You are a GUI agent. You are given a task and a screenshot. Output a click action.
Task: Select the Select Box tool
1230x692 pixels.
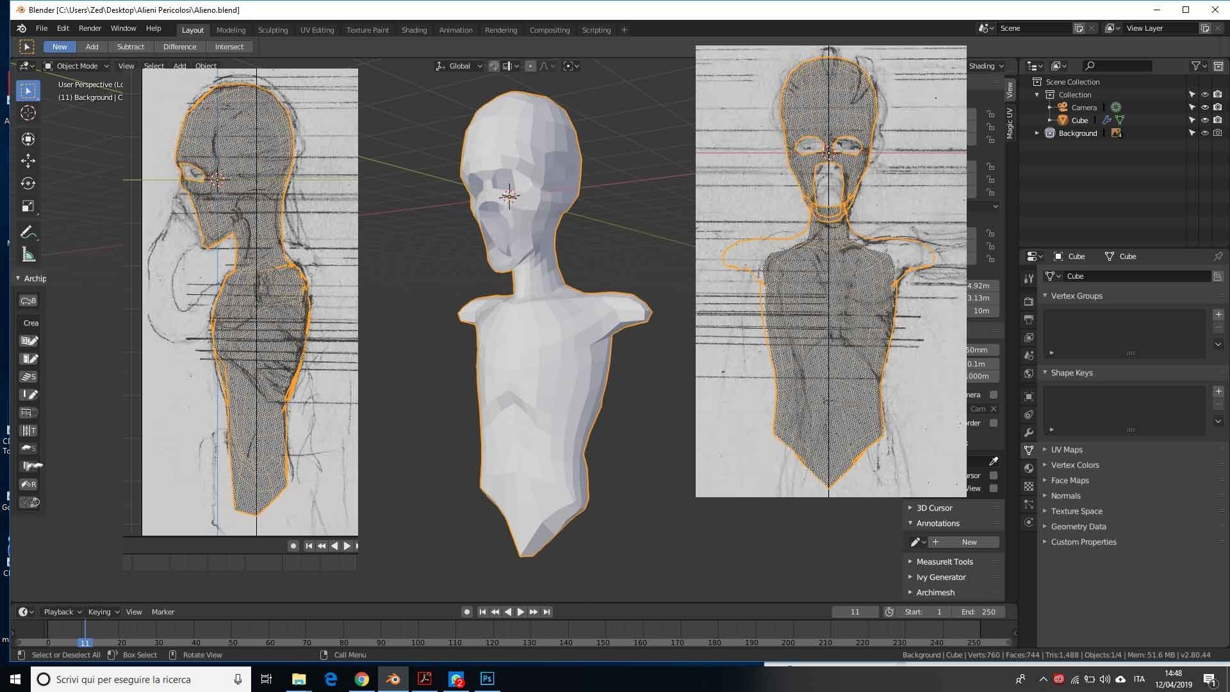28,91
